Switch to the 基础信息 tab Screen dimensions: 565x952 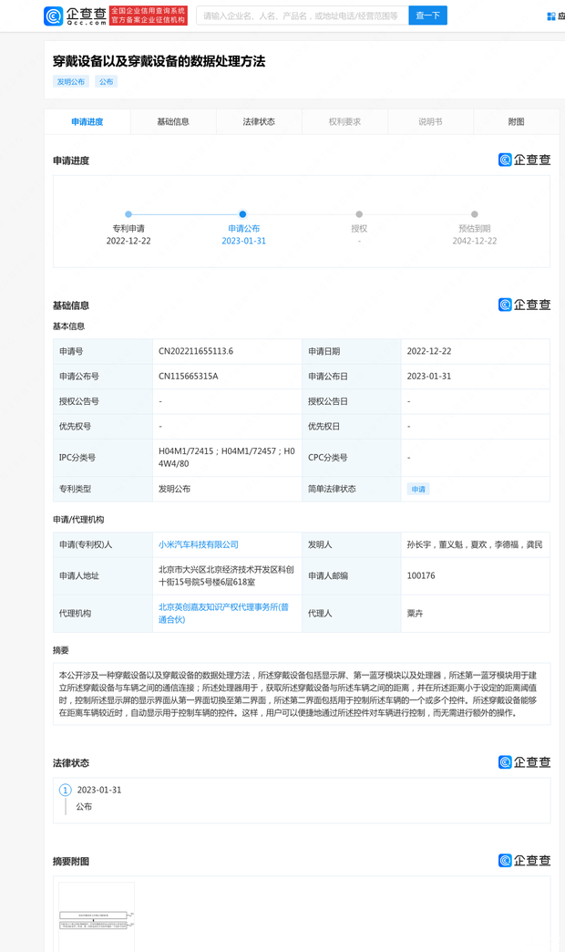point(173,121)
